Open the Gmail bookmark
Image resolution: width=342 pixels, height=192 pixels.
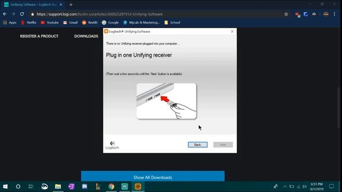pos(70,22)
